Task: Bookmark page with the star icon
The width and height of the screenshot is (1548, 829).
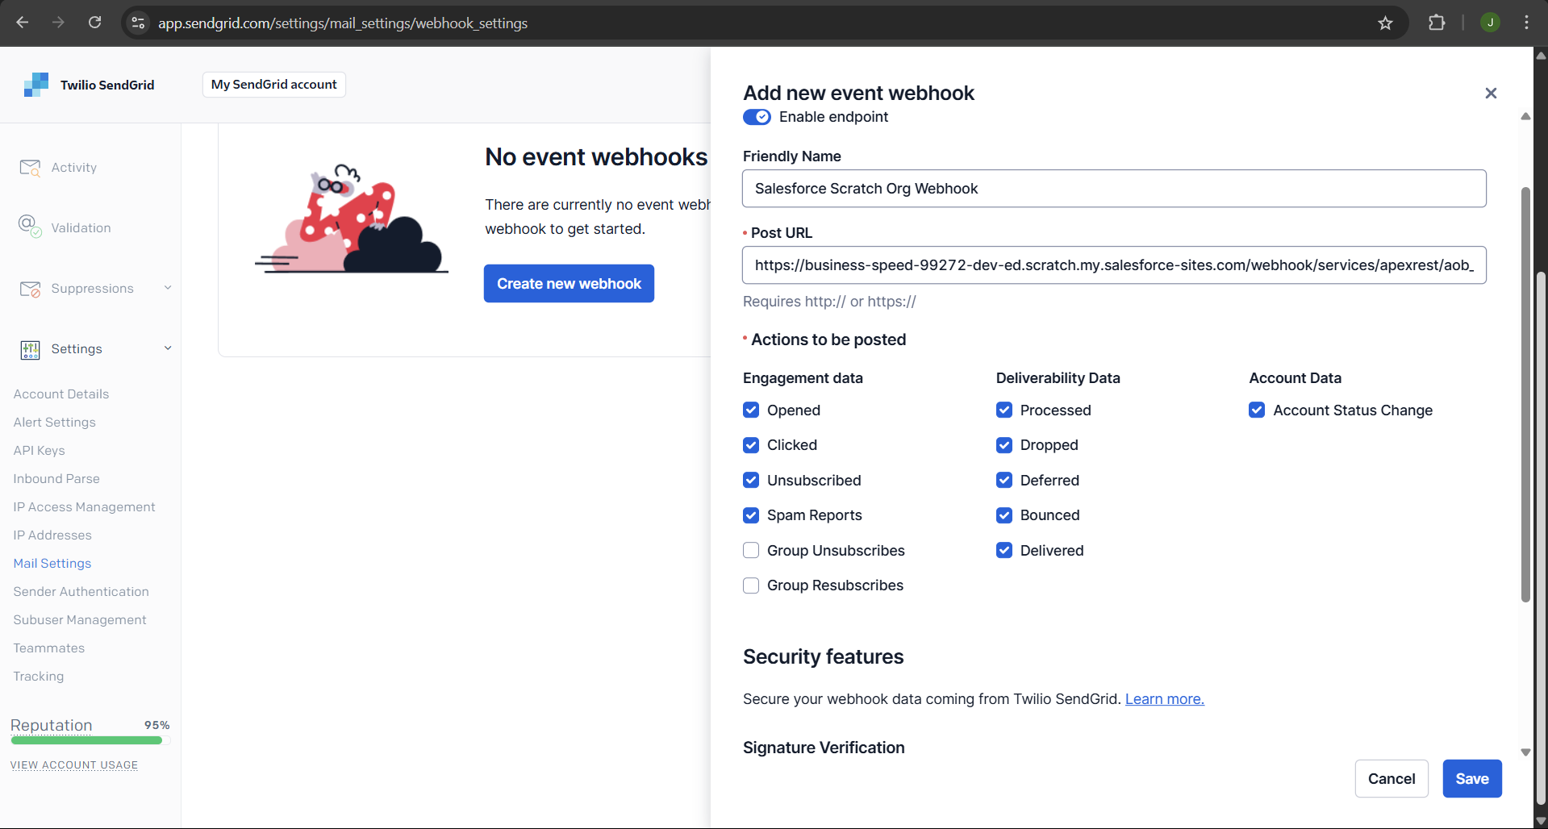Action: tap(1385, 23)
